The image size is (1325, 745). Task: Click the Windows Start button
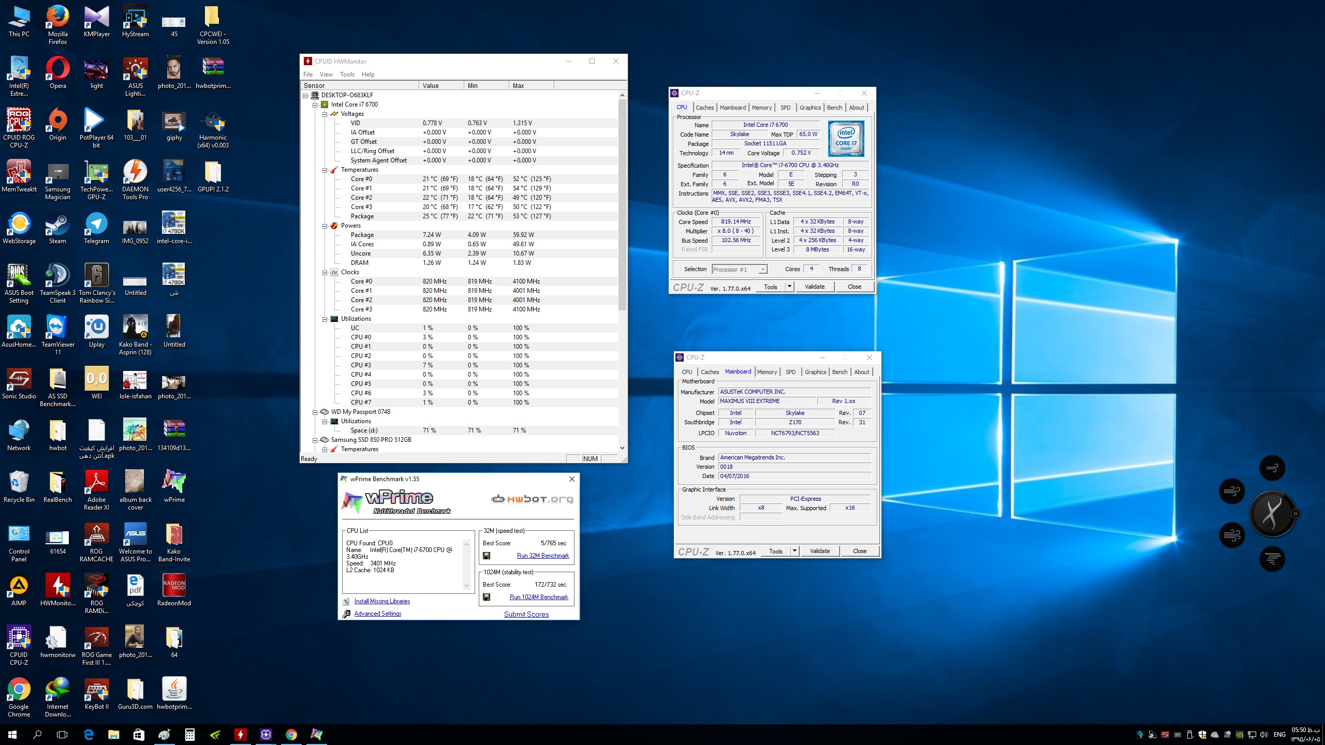(x=12, y=734)
